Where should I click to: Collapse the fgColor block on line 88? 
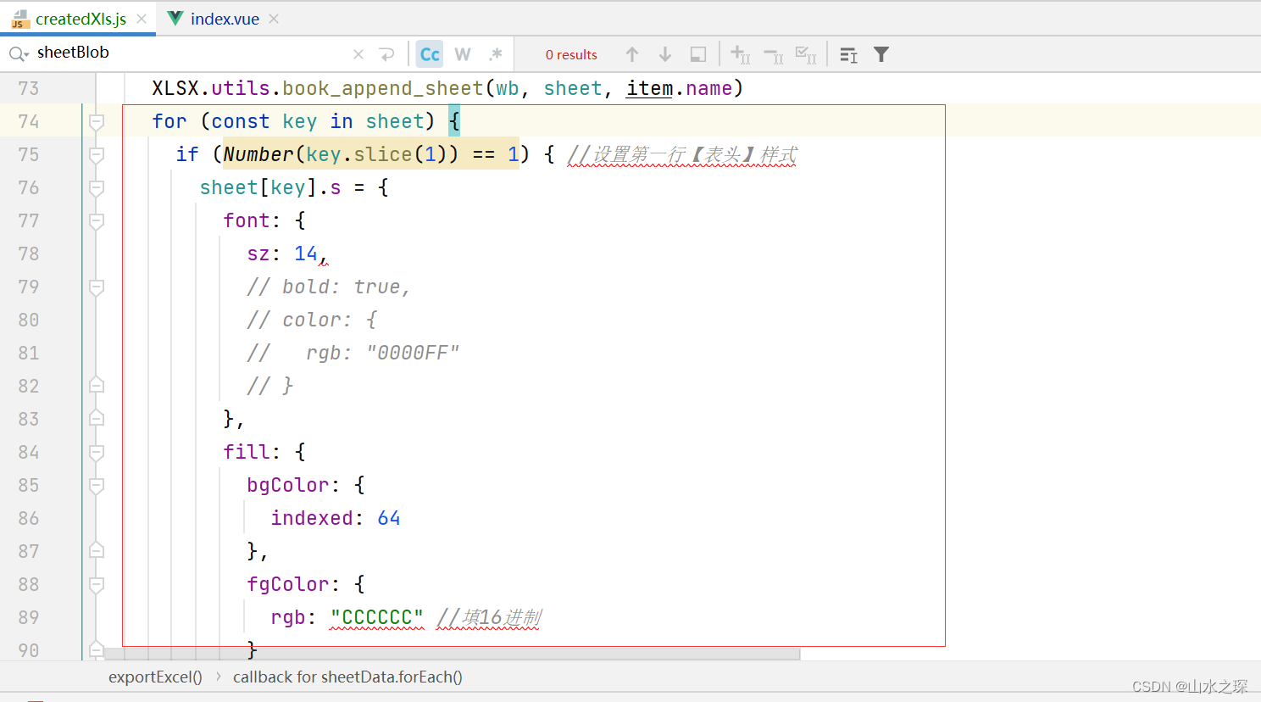(97, 585)
